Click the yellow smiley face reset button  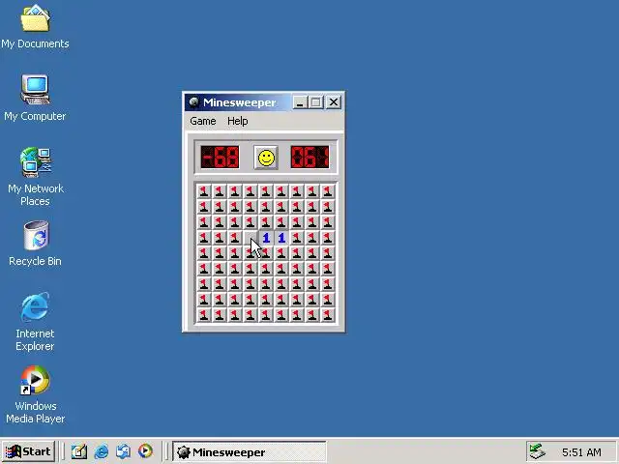pyautogui.click(x=266, y=158)
